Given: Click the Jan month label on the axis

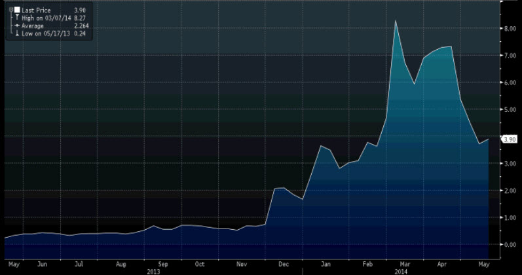Looking at the screenshot, I should [x=326, y=264].
